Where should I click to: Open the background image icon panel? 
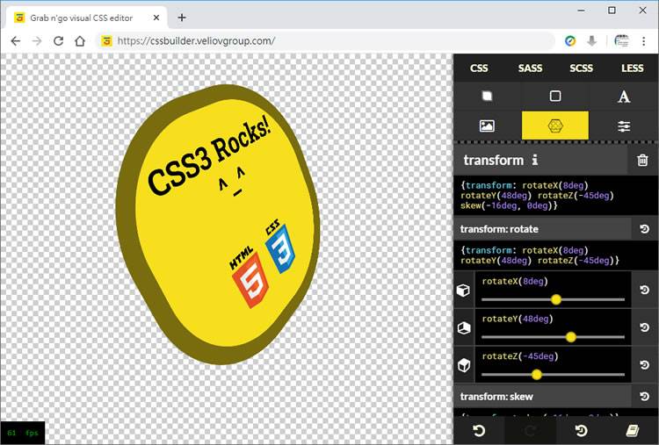pos(487,126)
